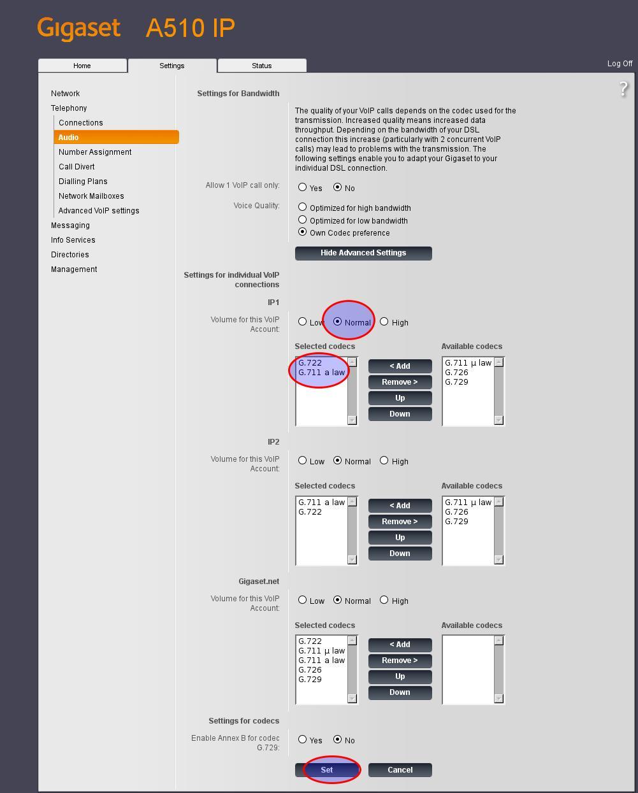
Task: Set IP1 volume to High
Action: [x=384, y=322]
